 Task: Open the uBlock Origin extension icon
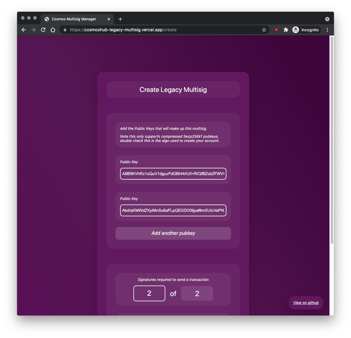click(x=276, y=30)
